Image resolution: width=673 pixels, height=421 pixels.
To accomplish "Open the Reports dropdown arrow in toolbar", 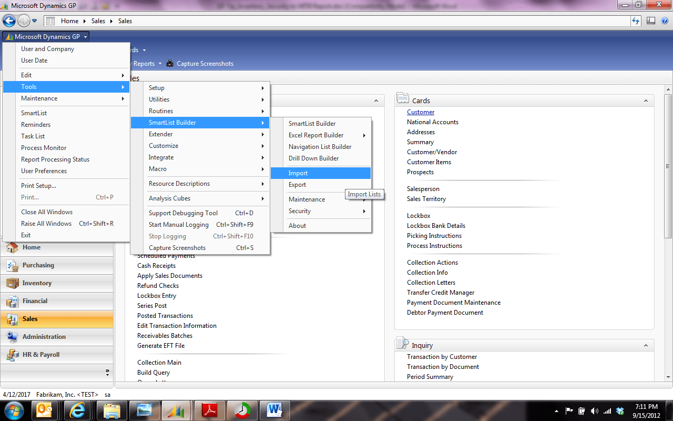I will (160, 64).
